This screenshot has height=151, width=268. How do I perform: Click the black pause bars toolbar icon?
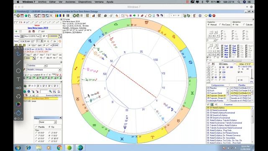click(x=68, y=16)
